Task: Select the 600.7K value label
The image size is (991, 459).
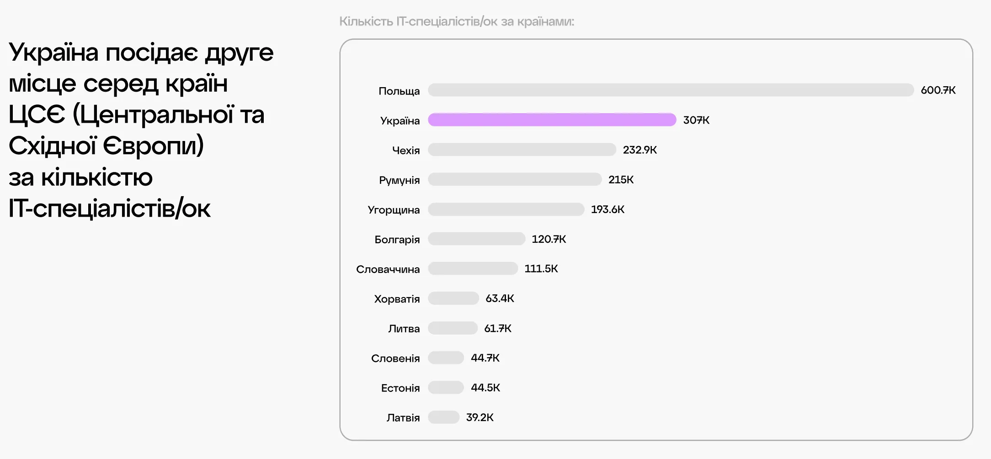Action: pos(938,90)
